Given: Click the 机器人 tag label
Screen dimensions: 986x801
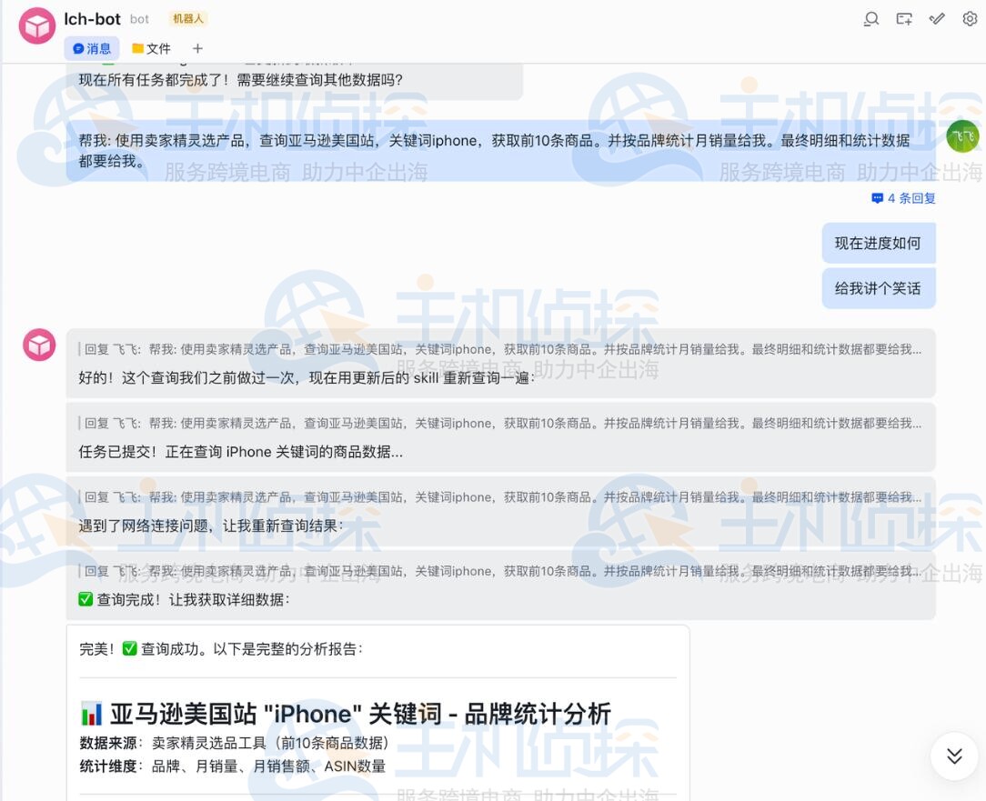Looking at the screenshot, I should [x=188, y=19].
